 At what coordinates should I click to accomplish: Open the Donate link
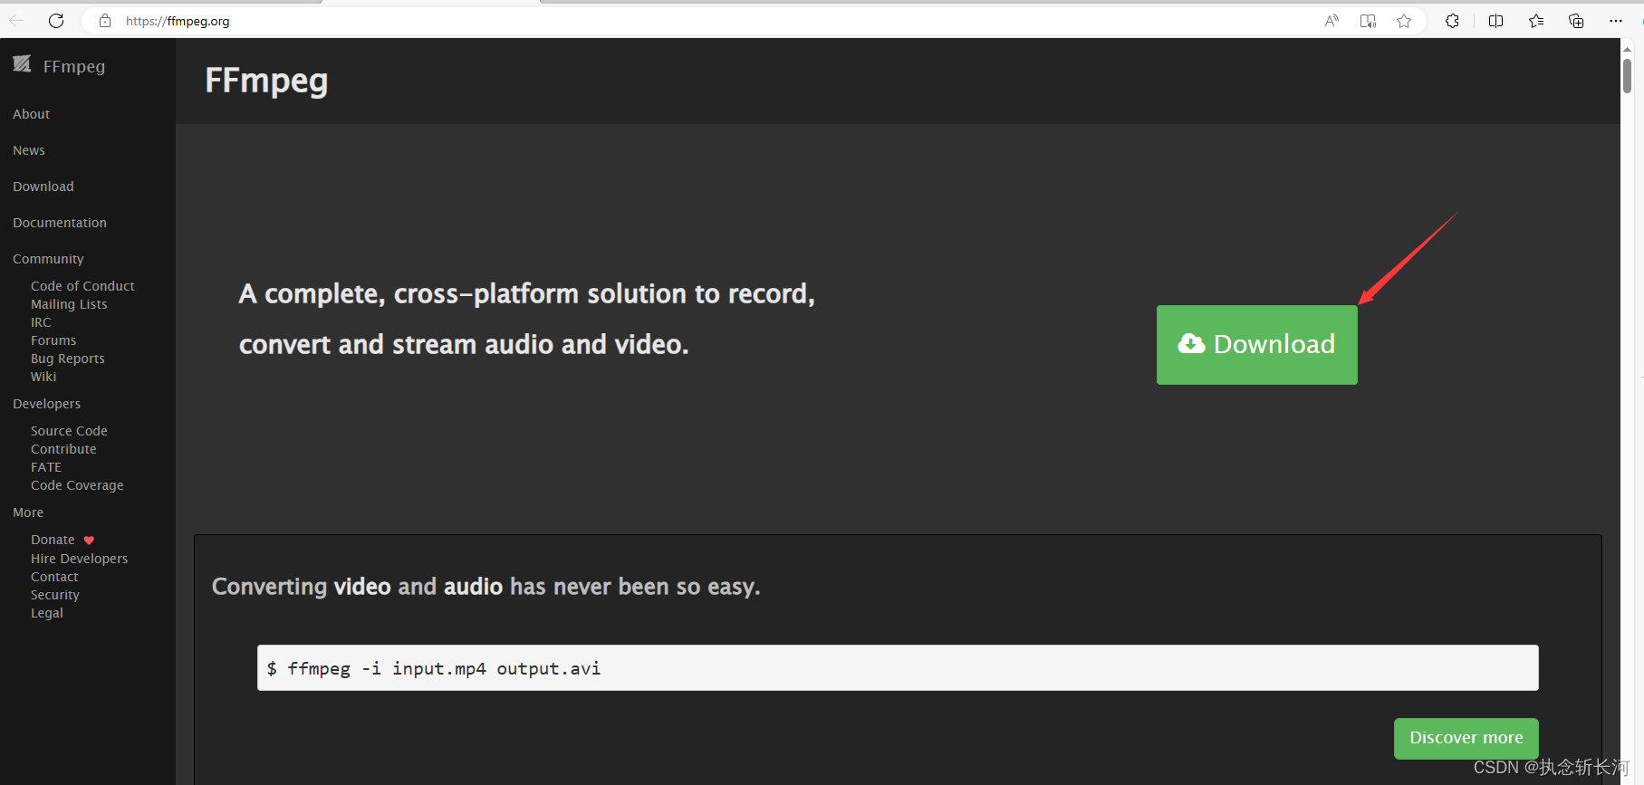click(x=53, y=540)
